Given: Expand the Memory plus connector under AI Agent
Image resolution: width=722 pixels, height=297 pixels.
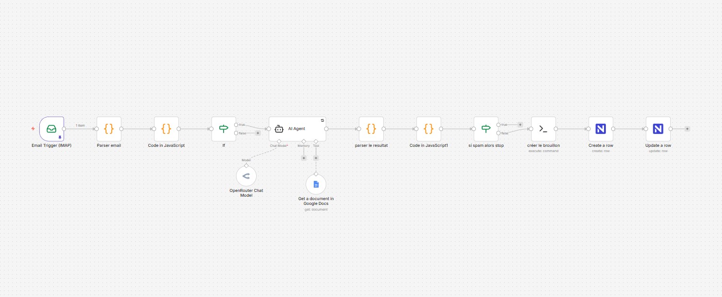Looking at the screenshot, I should click(x=304, y=157).
